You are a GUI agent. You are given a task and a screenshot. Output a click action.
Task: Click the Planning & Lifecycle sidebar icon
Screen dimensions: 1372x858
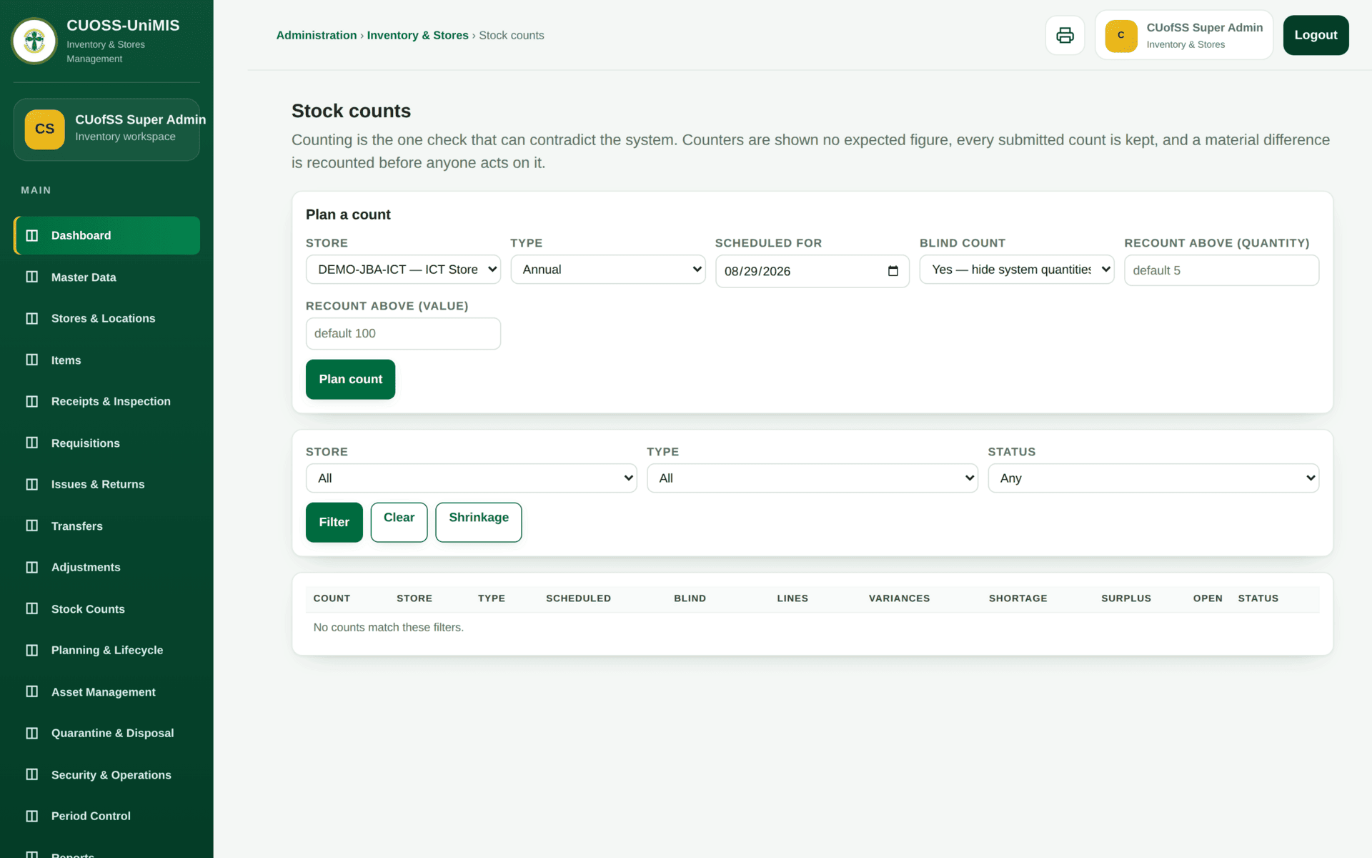(x=32, y=650)
